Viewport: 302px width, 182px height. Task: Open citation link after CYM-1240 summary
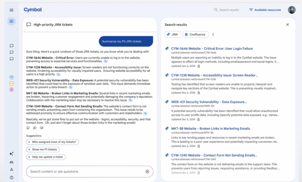click(x=145, y=113)
